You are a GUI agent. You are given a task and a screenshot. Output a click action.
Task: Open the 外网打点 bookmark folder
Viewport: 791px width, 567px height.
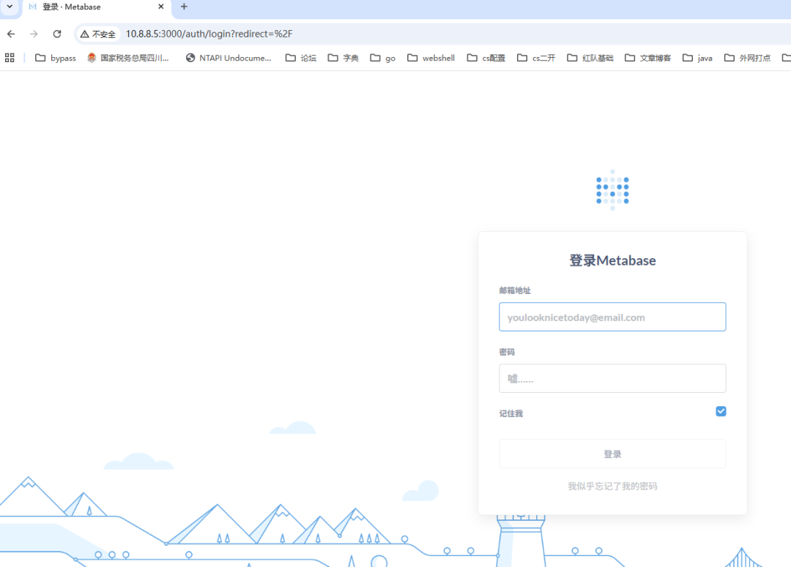747,58
